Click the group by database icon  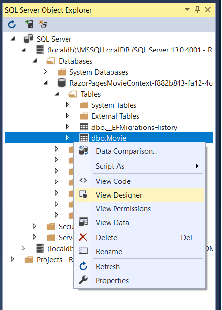click(x=43, y=24)
